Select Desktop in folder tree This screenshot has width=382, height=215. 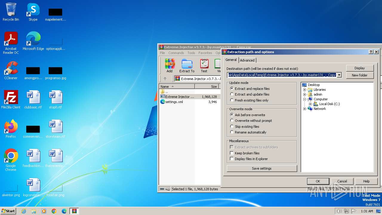314,85
